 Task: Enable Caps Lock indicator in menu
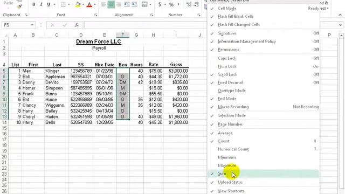point(264,58)
